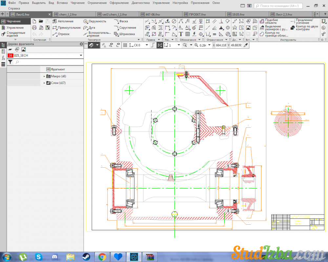
Task: Open the SIZE_SECH layer dropdown
Action: [81, 56]
